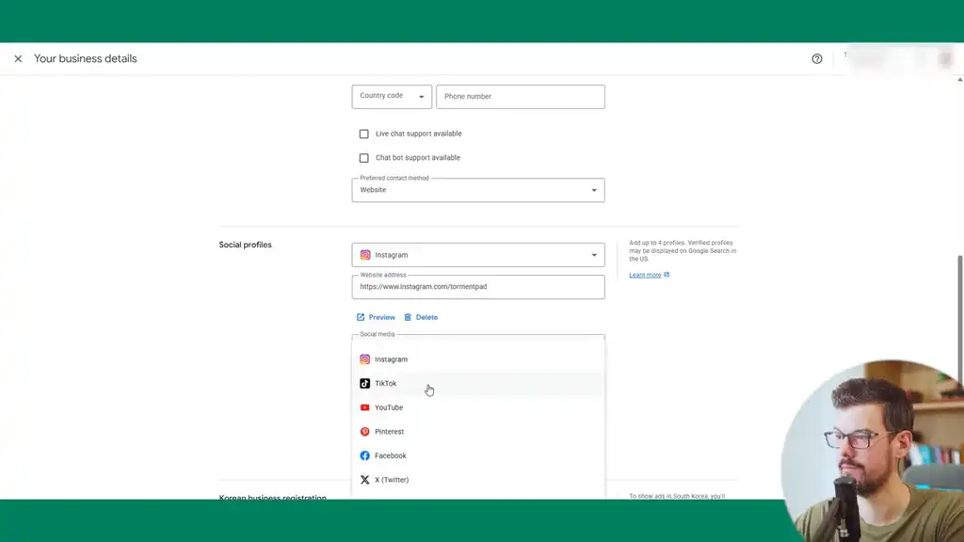Screen dimensions: 964x542
Task: Click the Pinterest logo icon
Action: [x=365, y=432]
